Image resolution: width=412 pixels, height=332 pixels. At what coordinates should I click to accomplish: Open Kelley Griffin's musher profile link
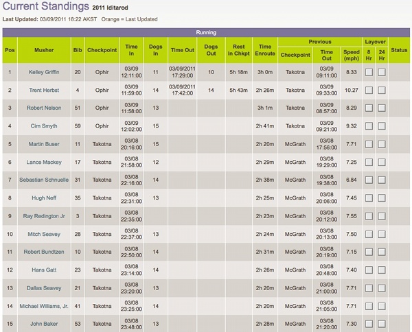point(44,72)
